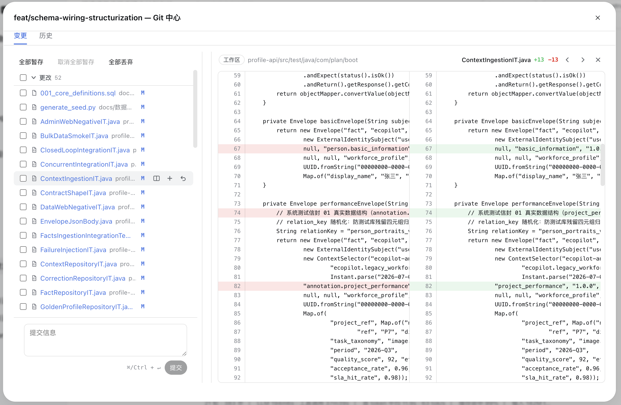Click file icon of AdminWebNegativeIT.java

click(x=34, y=121)
